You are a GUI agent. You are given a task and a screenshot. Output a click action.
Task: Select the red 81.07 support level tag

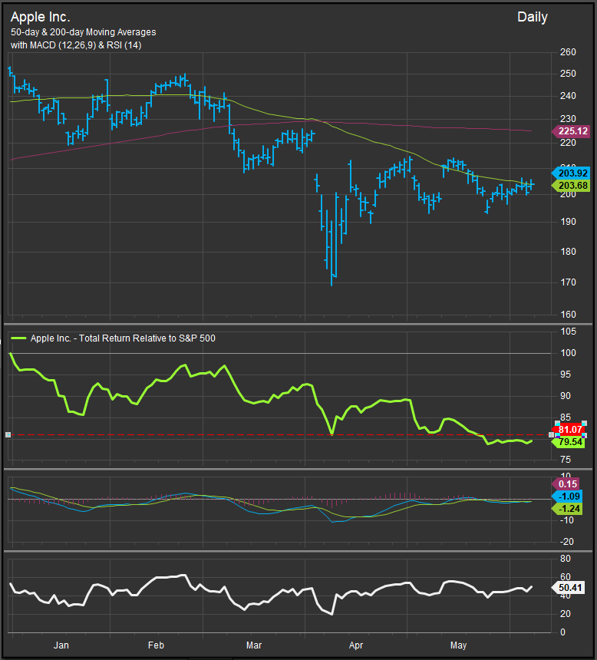tap(569, 430)
